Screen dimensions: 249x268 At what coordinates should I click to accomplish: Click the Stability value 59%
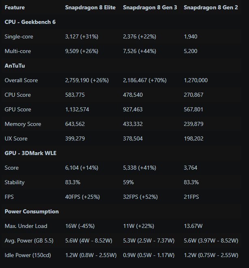(128, 182)
